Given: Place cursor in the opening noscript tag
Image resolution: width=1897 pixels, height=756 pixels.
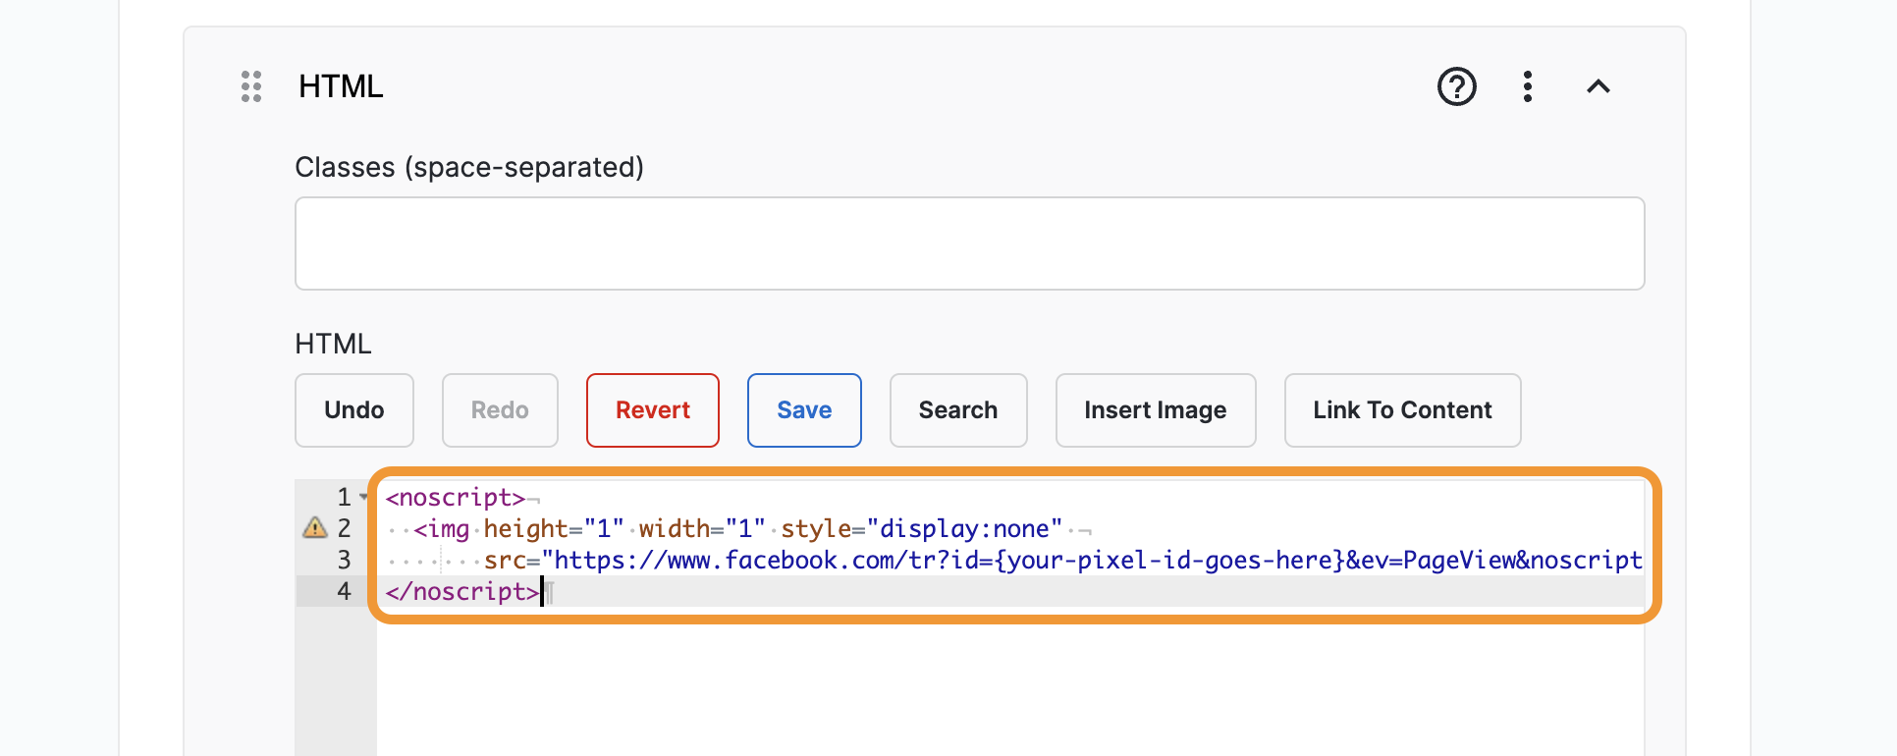Looking at the screenshot, I should coord(456,498).
